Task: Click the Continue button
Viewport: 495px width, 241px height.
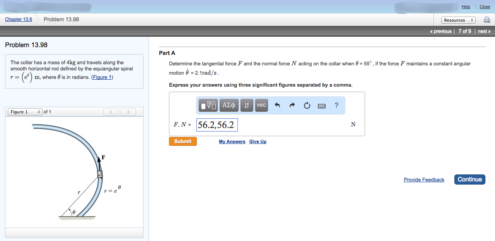Action: tap(469, 179)
